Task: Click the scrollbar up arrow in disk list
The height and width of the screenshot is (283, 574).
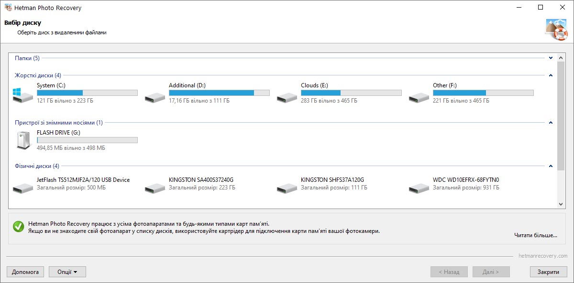Action: 562,58
